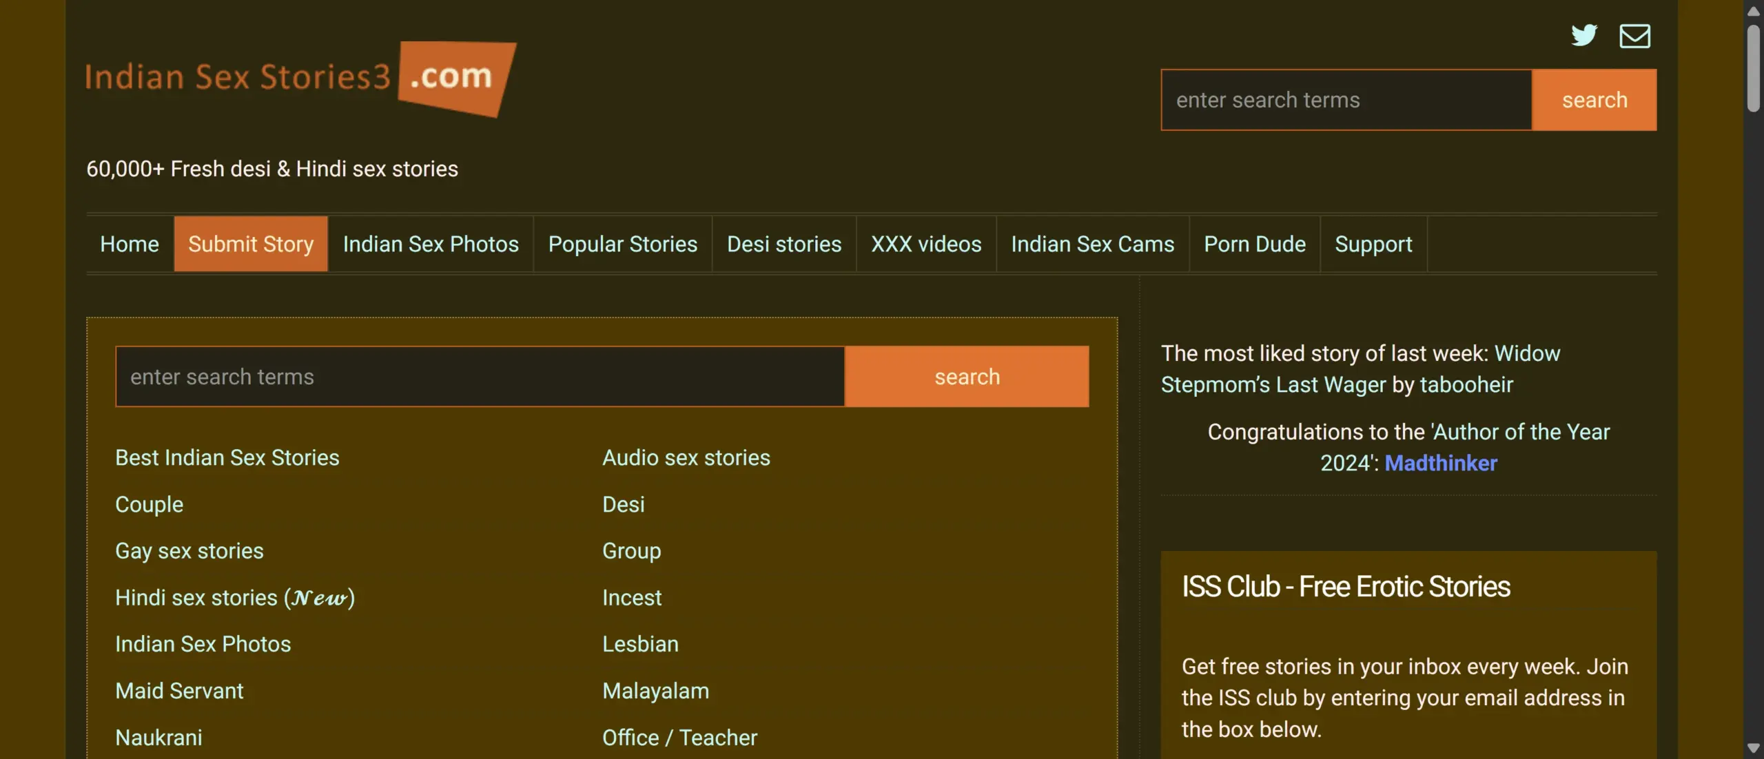The height and width of the screenshot is (759, 1764).
Task: Open the Group category link
Action: tap(632, 551)
